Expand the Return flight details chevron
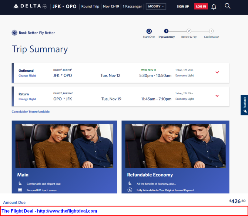Screen dimensions: 248x216 pyautogui.click(x=217, y=96)
